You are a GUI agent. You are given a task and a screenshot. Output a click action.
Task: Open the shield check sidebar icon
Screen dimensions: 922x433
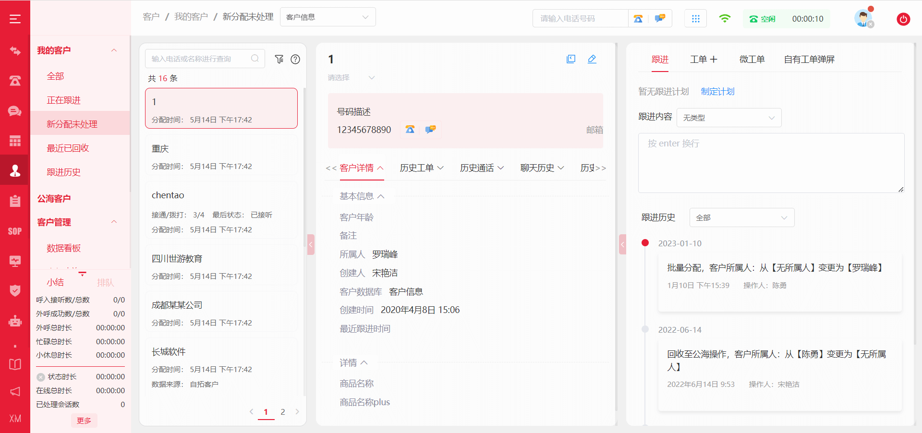tap(15, 290)
